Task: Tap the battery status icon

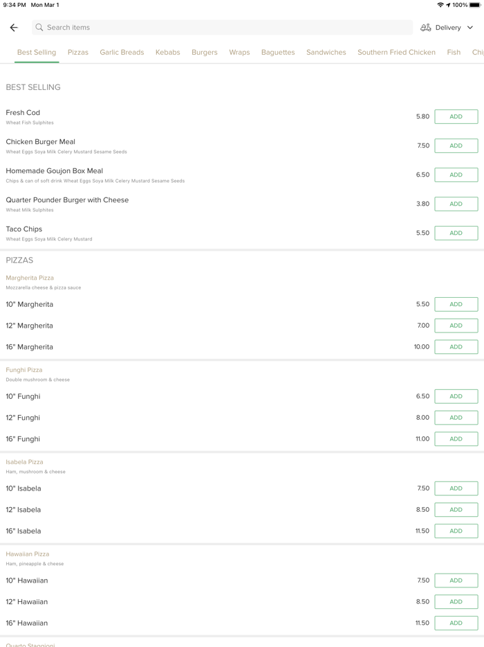Action: (x=475, y=5)
